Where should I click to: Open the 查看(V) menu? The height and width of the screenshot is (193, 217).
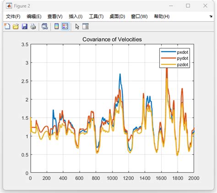[55, 16]
